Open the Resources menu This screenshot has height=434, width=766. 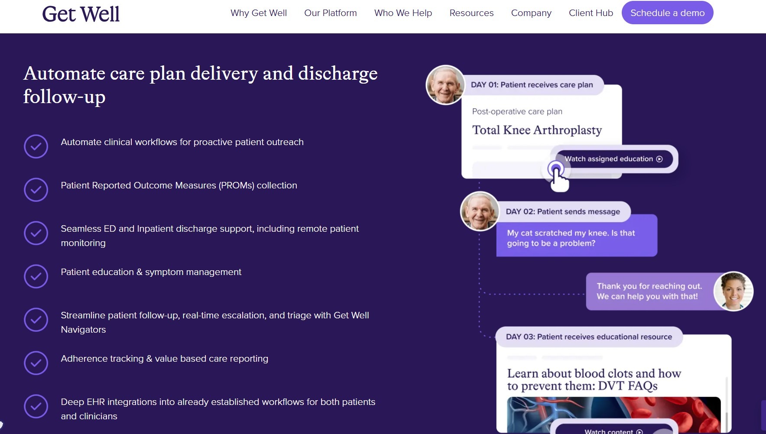pyautogui.click(x=471, y=13)
